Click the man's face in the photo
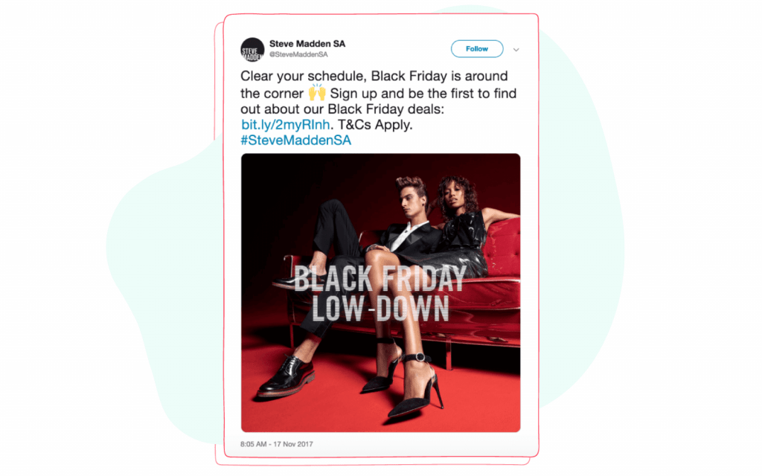 pyautogui.click(x=412, y=198)
